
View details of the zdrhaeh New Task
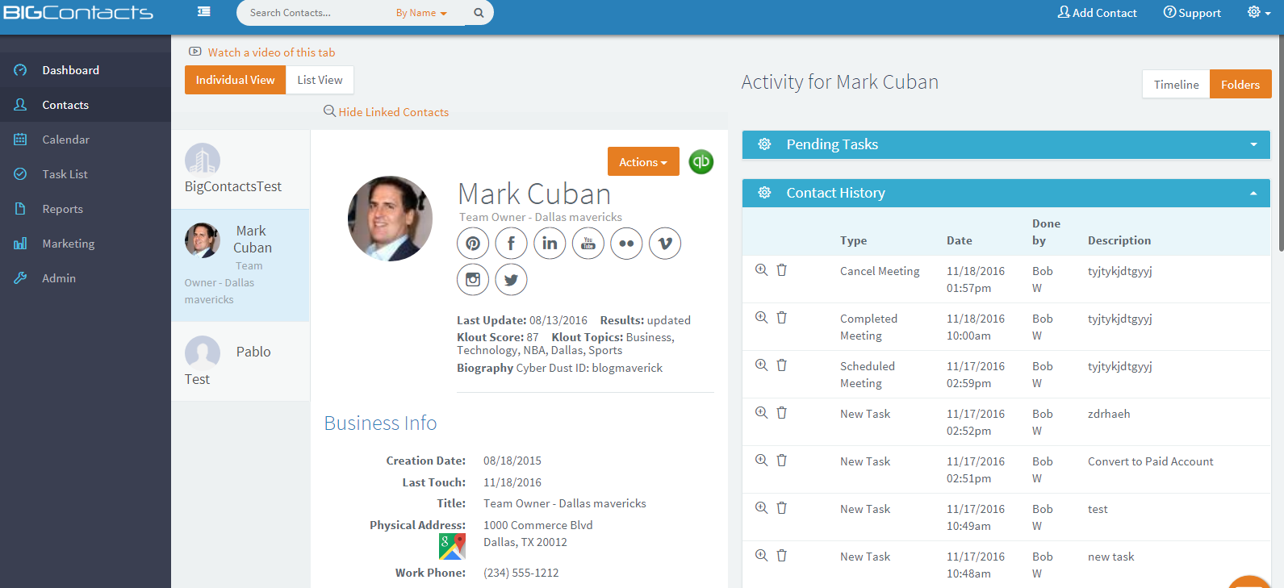[x=761, y=413]
